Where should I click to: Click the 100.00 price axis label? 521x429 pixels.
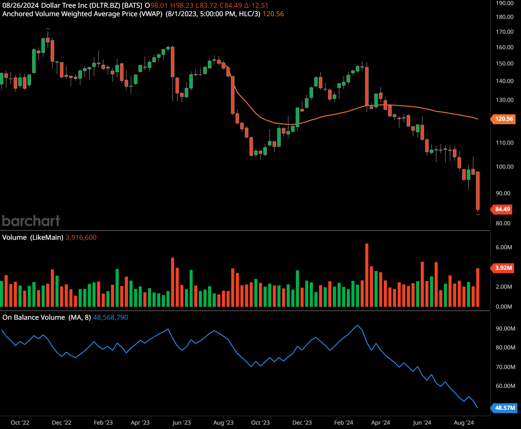[x=504, y=167]
